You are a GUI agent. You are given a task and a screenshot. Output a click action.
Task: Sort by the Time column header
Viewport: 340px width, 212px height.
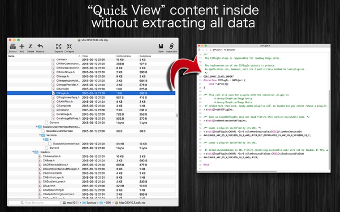98,56
